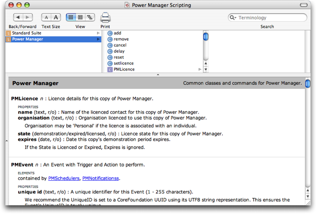Viewport: 316px width, 214px height.
Task: Go forward with the right arrow button
Action: (x=28, y=17)
